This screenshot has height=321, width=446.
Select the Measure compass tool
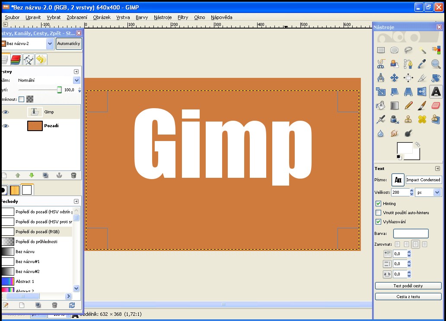pos(381,77)
